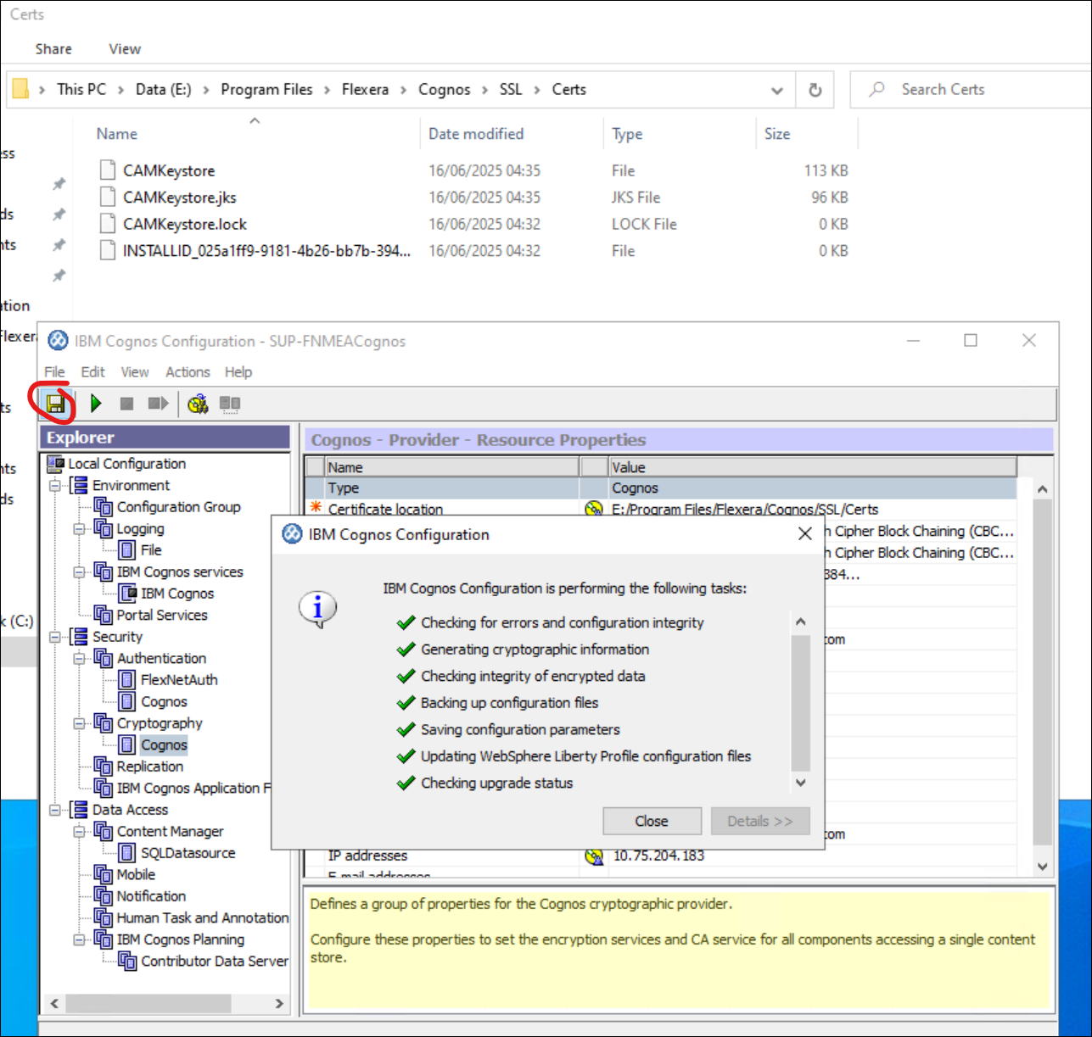The width and height of the screenshot is (1092, 1037).
Task: Click the Configuration Group icon in tree
Action: click(104, 507)
